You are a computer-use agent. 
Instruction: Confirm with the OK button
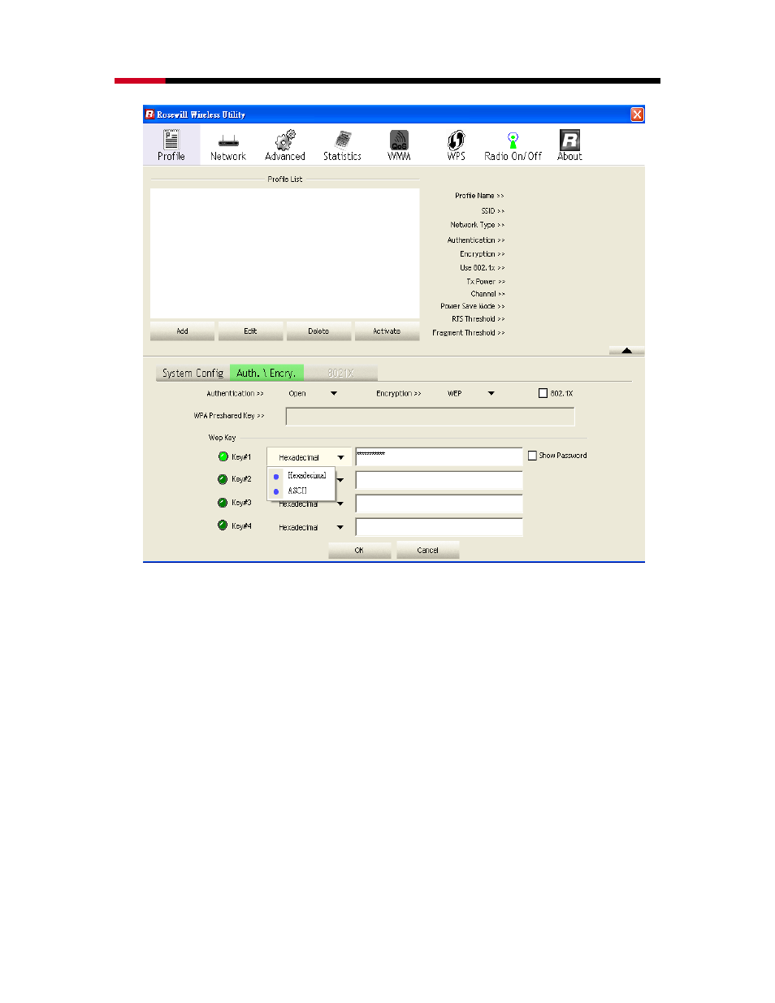coord(359,550)
